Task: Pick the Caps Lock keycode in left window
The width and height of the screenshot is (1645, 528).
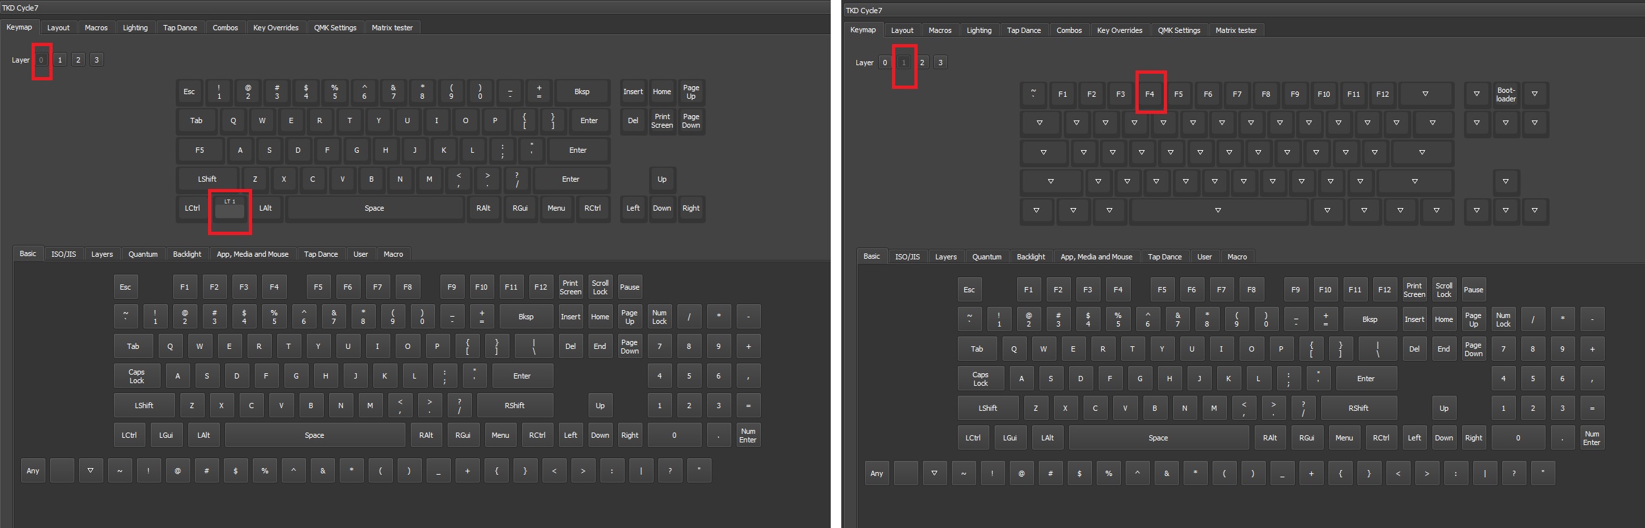Action: coord(137,376)
